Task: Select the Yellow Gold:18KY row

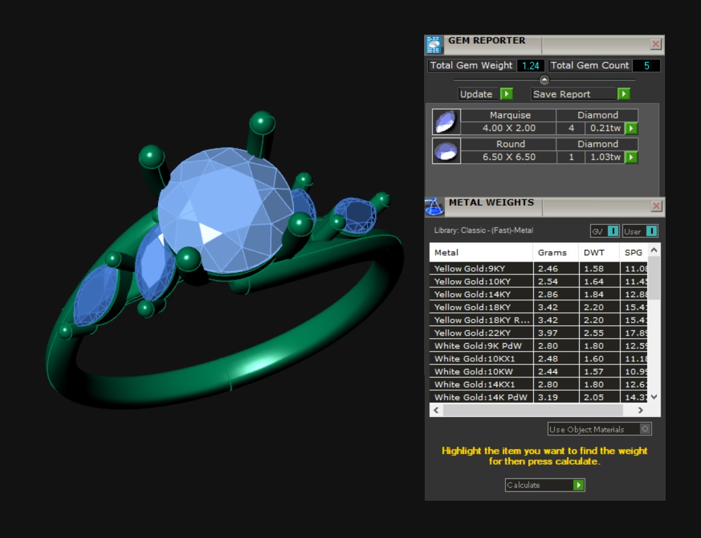Action: coord(538,307)
